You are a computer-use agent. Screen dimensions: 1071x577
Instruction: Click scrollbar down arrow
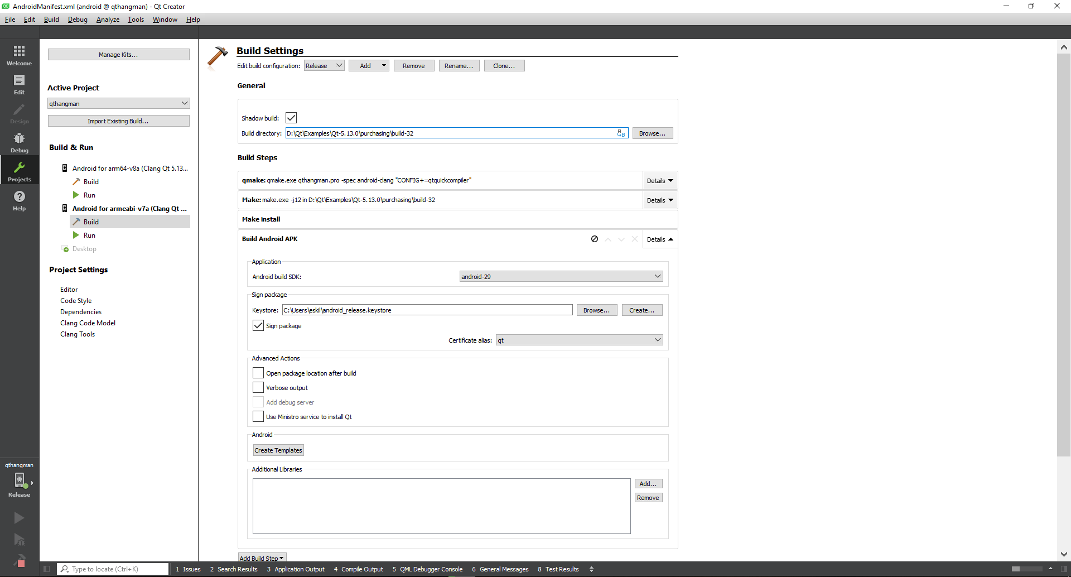1064,554
